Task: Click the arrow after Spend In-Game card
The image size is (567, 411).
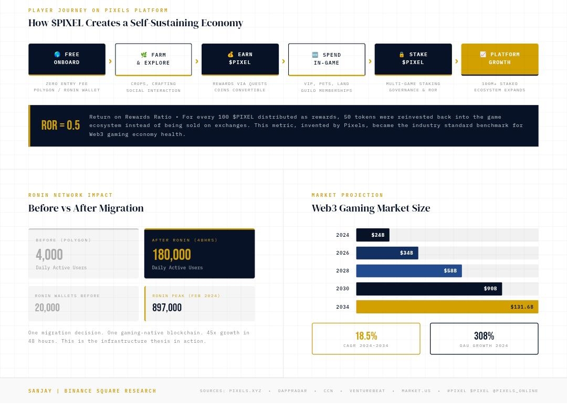Action: pyautogui.click(x=370, y=61)
